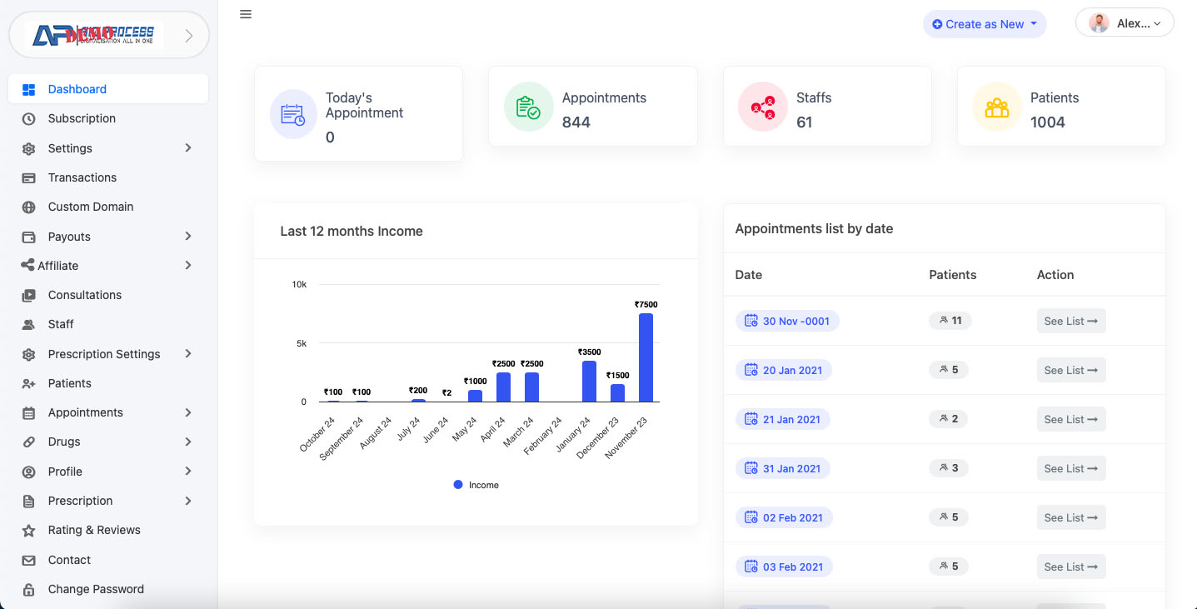Click the Staff people icon in sidebar
1197x609 pixels.
coord(29,325)
